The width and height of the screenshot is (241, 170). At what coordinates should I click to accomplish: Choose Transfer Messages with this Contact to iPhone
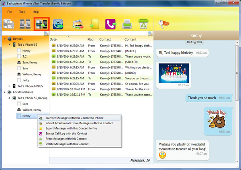click(74, 118)
